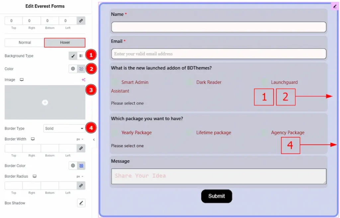Image resolution: width=340 pixels, height=218 pixels.
Task: Click the link values icon for Border Width
Action: click(x=81, y=148)
